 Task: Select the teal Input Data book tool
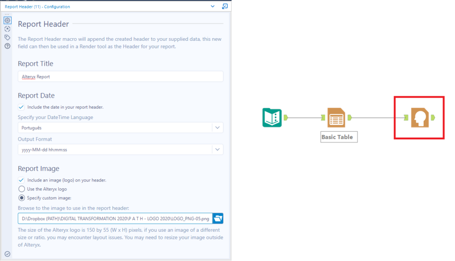[272, 118]
